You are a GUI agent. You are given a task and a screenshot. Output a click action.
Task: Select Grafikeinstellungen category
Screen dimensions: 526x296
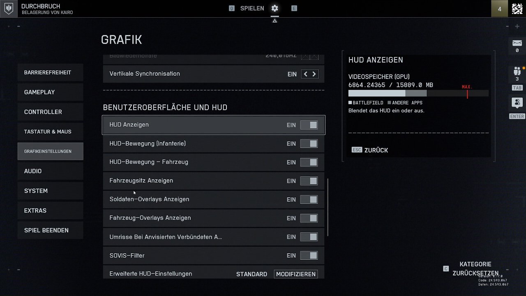(x=51, y=151)
